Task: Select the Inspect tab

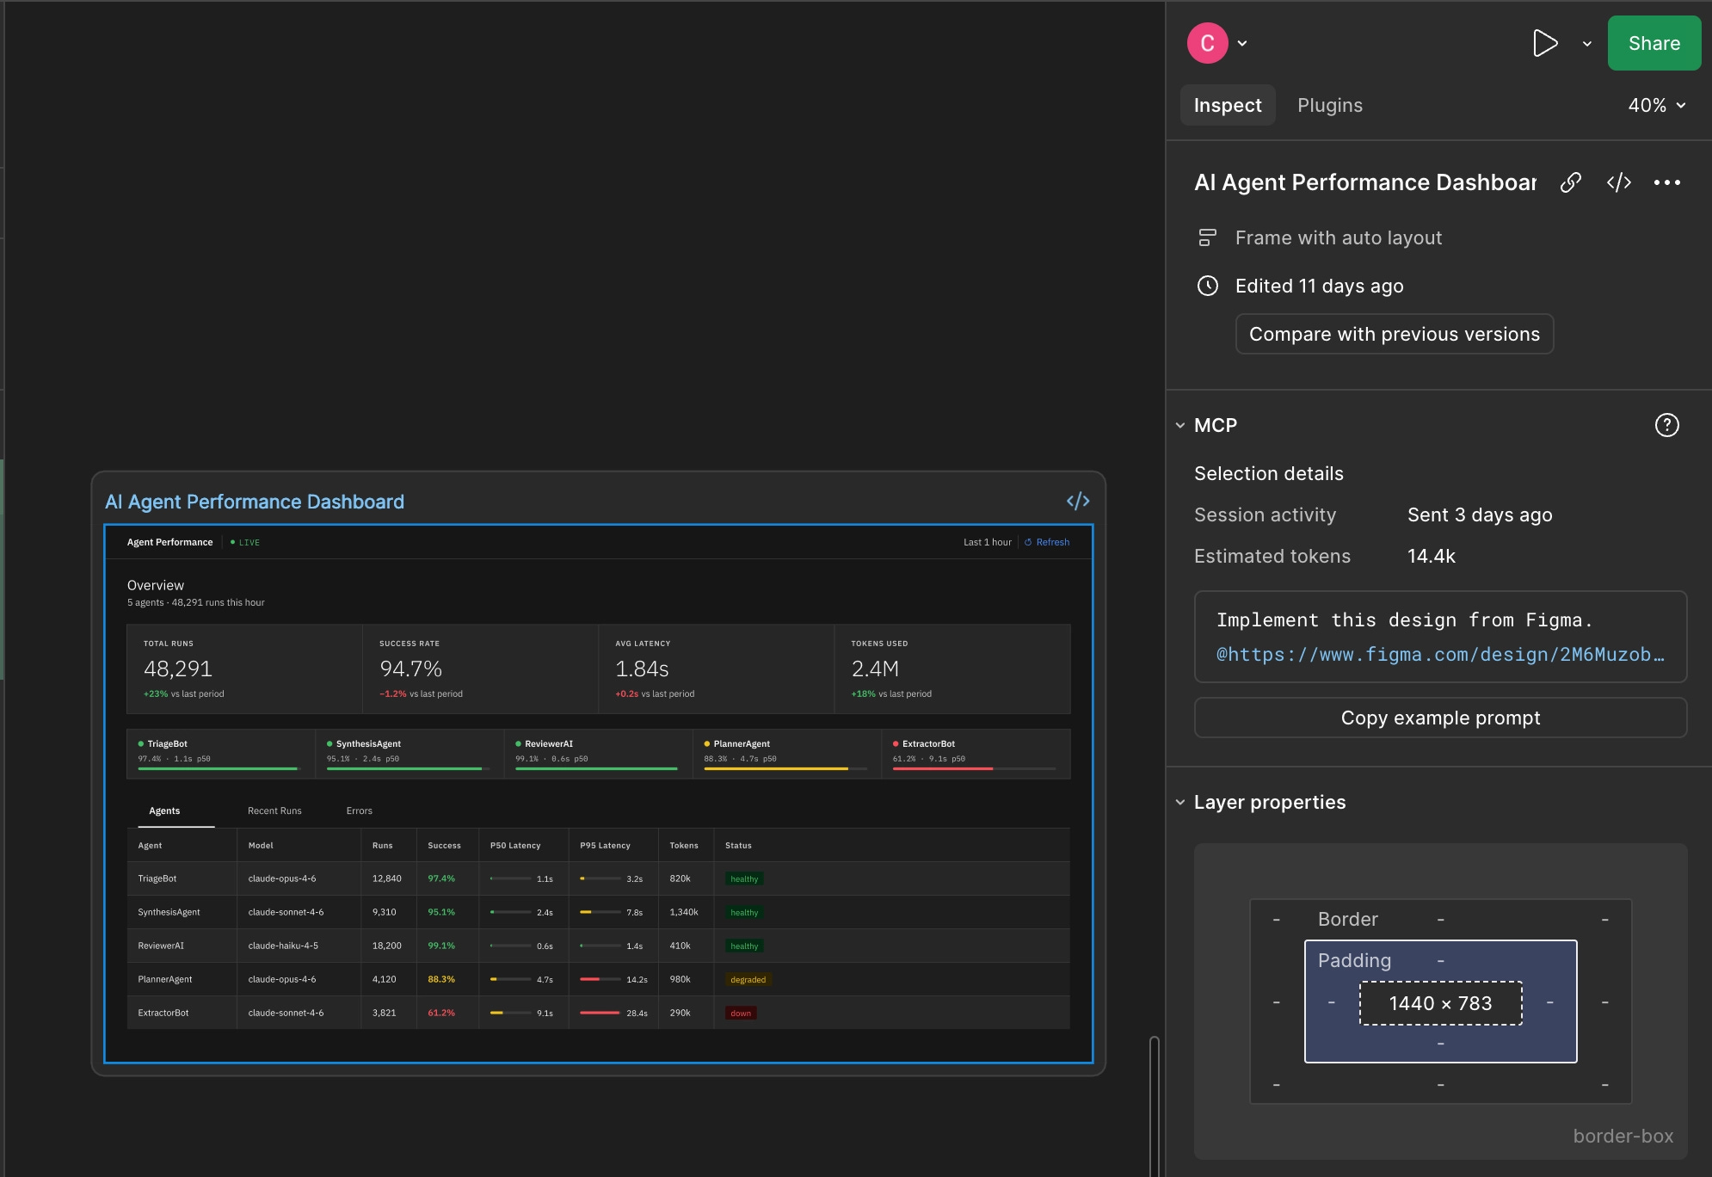Action: pyautogui.click(x=1227, y=105)
